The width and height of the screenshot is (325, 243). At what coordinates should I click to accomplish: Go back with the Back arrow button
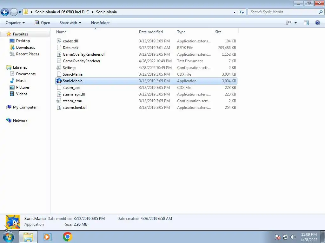point(5,12)
